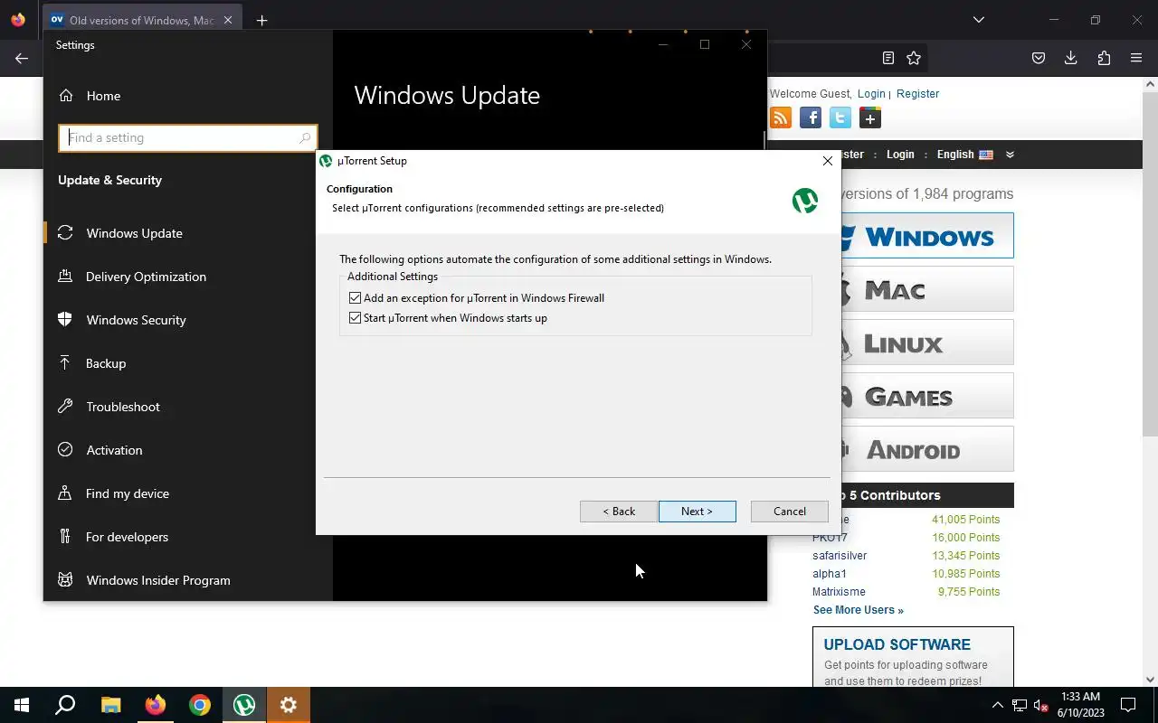Click the Register link on the website
The height and width of the screenshot is (723, 1158).
point(917,94)
